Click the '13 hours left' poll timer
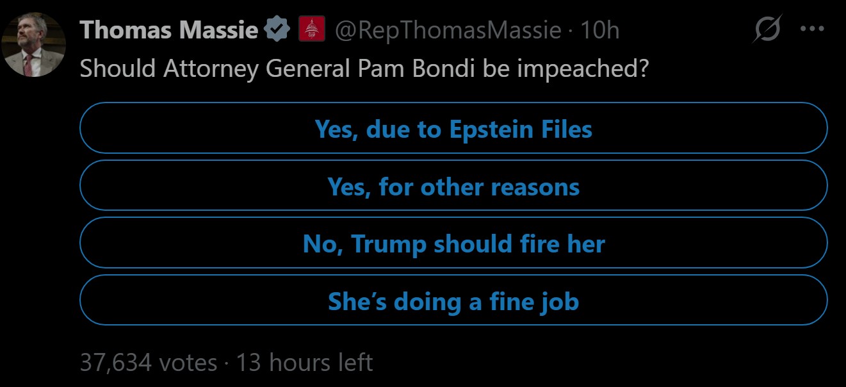 point(305,363)
